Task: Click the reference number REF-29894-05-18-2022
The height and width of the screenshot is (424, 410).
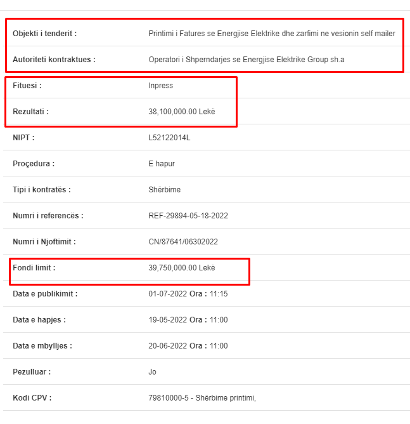Action: [x=188, y=216]
